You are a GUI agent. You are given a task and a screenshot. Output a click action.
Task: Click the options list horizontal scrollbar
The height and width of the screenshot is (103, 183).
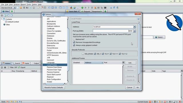[x=55, y=84]
